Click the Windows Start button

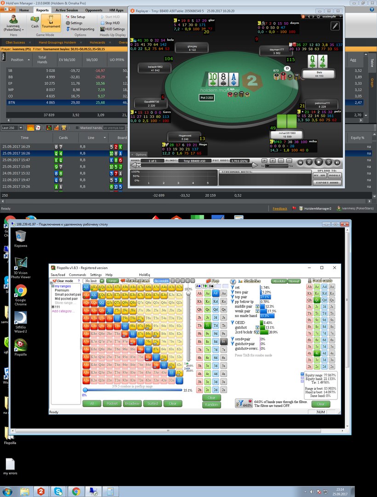point(7,491)
